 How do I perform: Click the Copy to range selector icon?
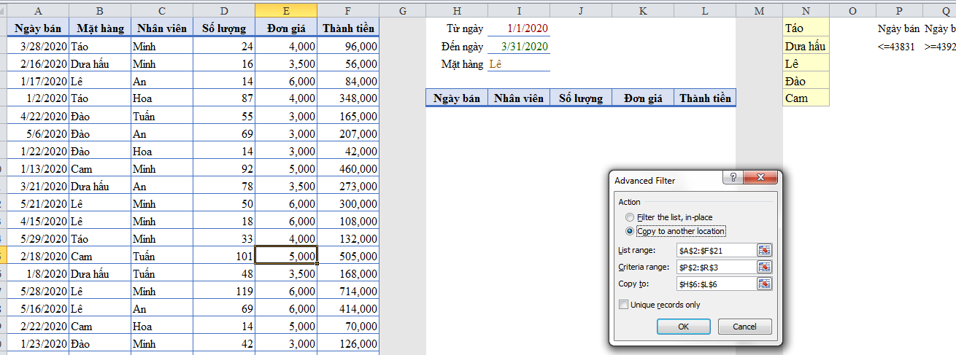pos(764,284)
